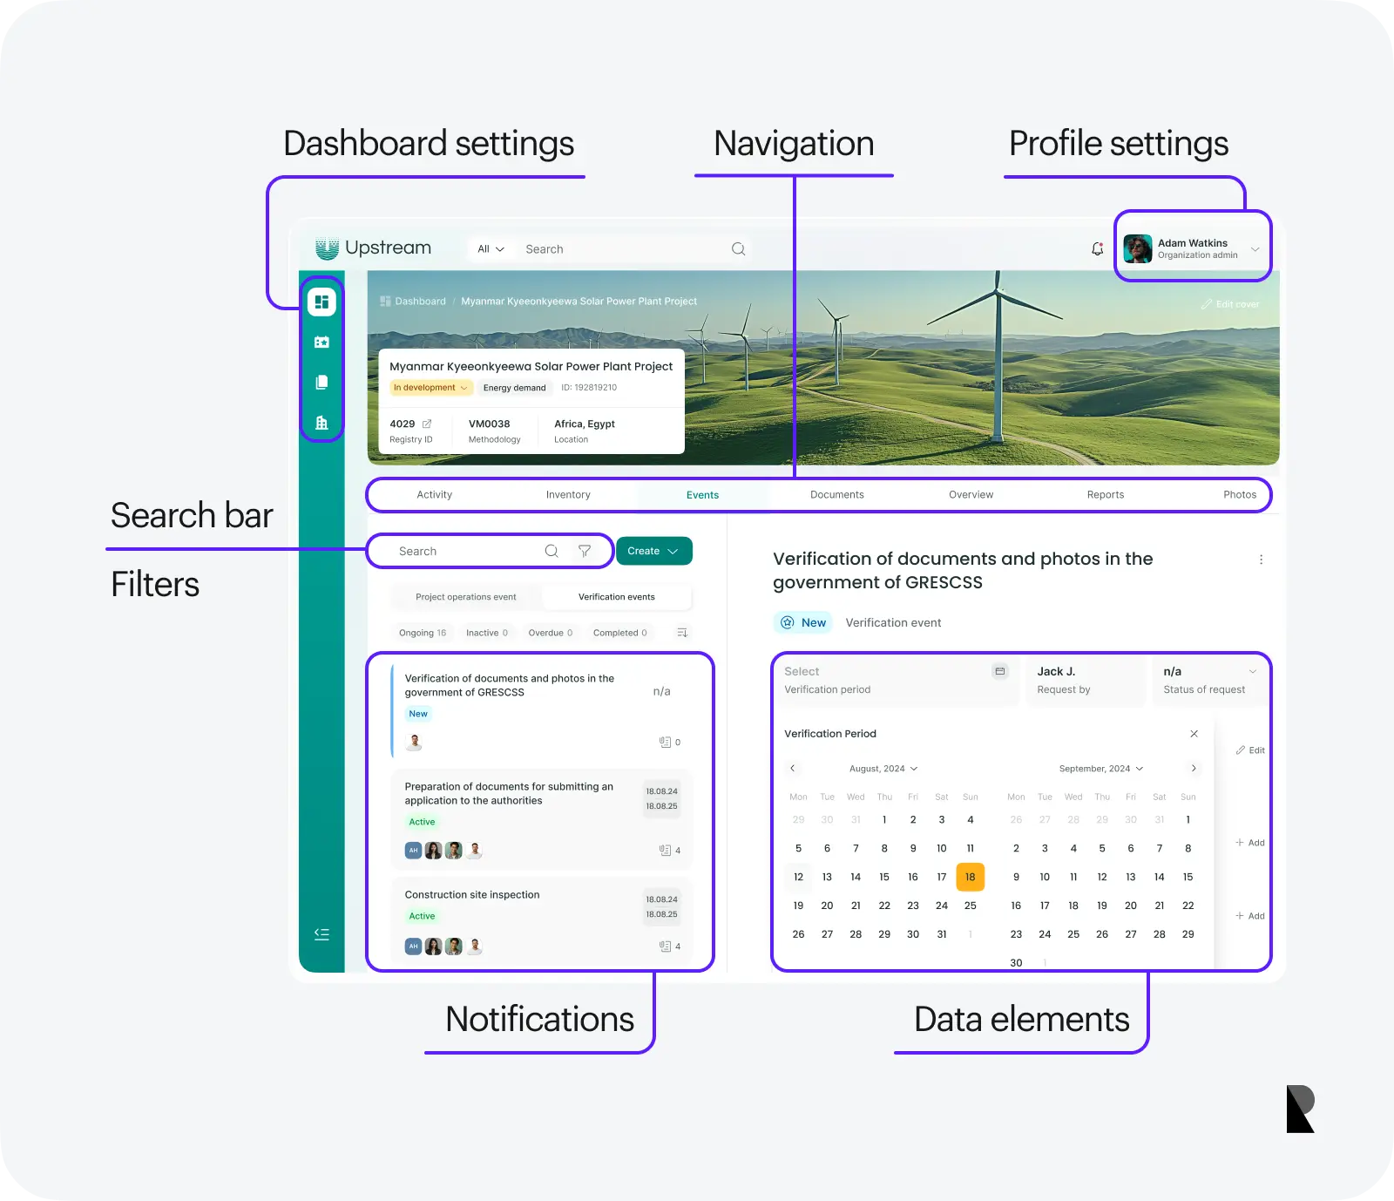The height and width of the screenshot is (1201, 1394).
Task: Open the Select Verification period field
Action: click(896, 680)
